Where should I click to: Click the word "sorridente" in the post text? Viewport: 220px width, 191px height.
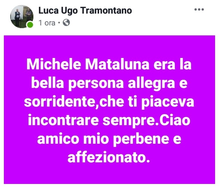coord(60,102)
